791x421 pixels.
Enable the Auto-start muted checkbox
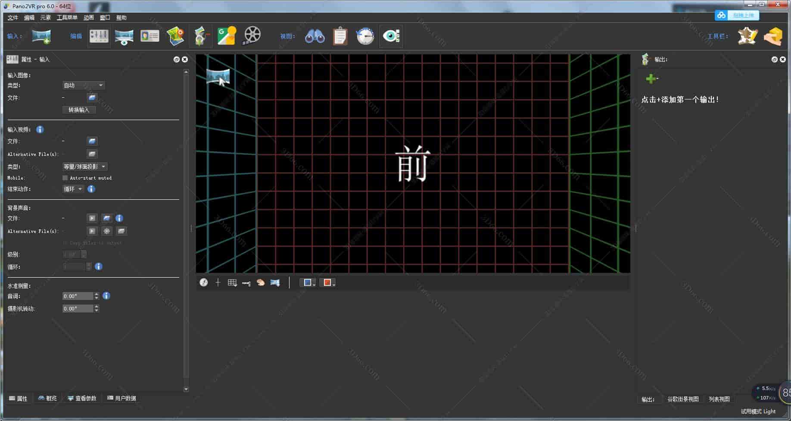[64, 178]
